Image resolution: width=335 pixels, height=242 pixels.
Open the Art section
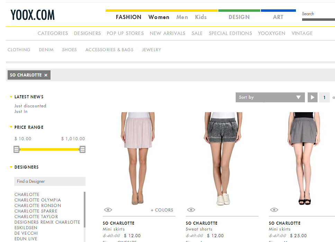click(x=278, y=17)
